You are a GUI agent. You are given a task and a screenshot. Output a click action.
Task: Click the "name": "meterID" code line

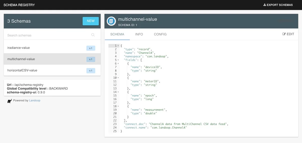pyautogui.click(x=145, y=81)
